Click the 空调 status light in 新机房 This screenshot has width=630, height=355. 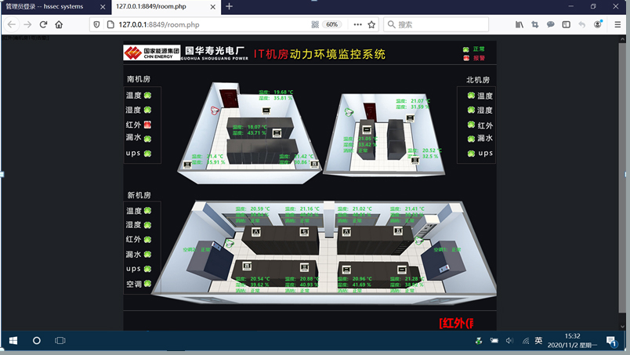pos(147,284)
